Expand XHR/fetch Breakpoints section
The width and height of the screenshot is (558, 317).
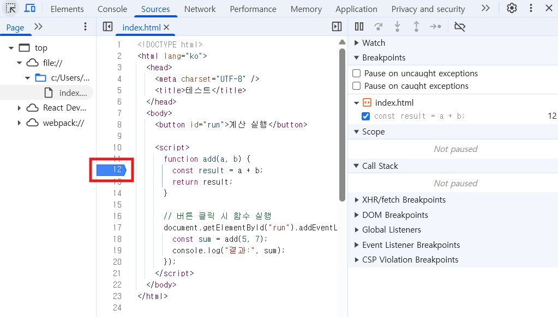pyautogui.click(x=356, y=200)
